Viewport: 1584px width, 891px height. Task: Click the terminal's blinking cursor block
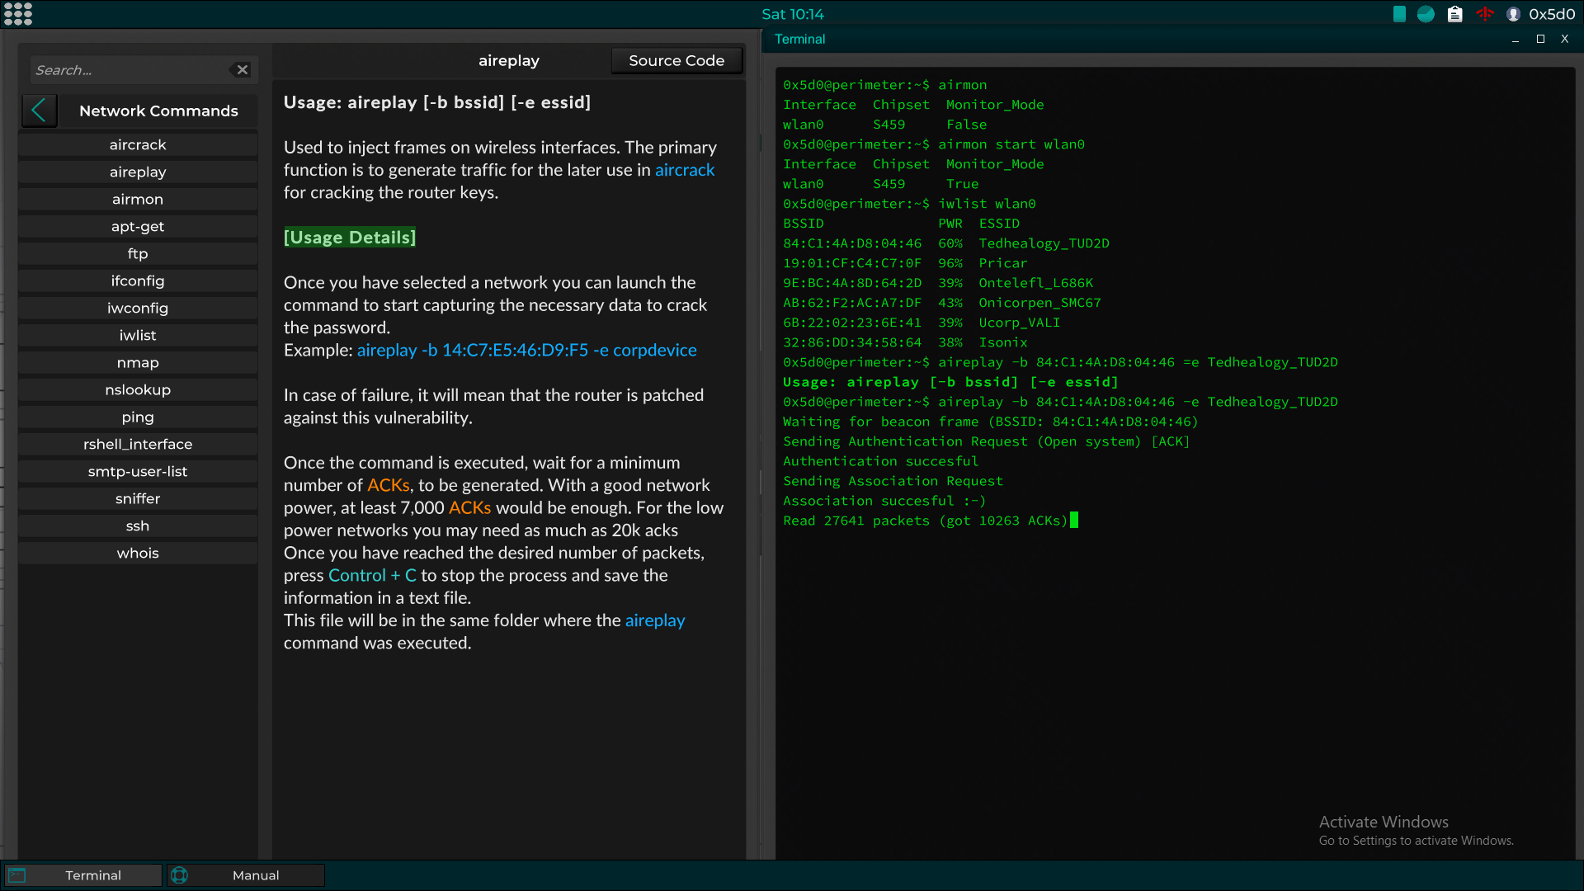[x=1074, y=520]
